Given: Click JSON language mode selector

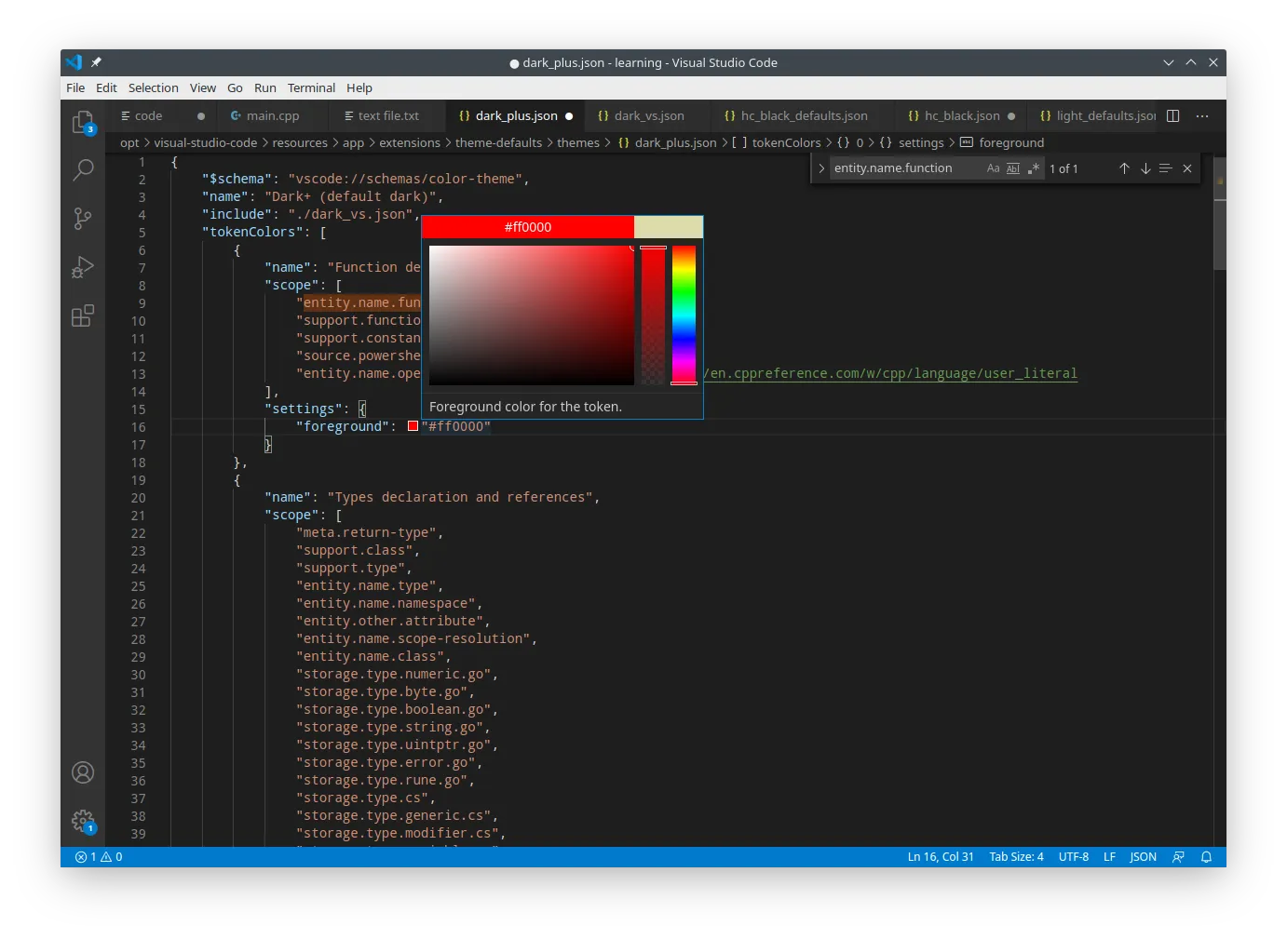Looking at the screenshot, I should pos(1143,857).
